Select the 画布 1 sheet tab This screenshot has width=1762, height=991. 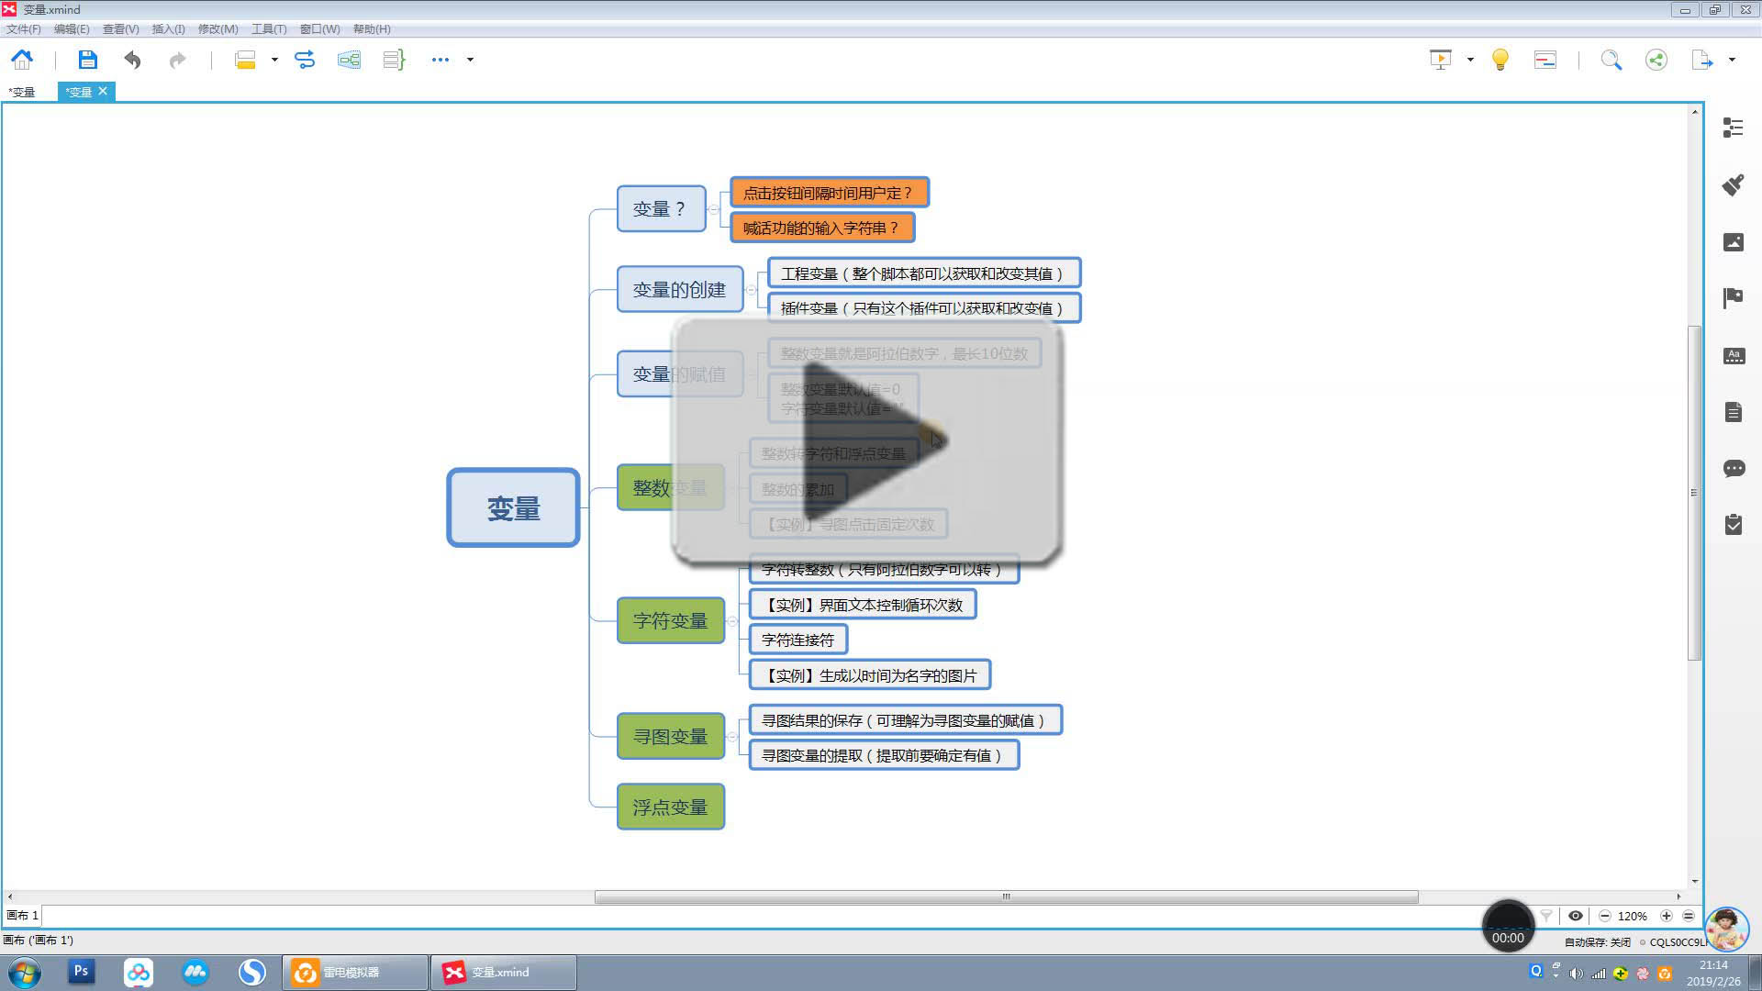23,916
